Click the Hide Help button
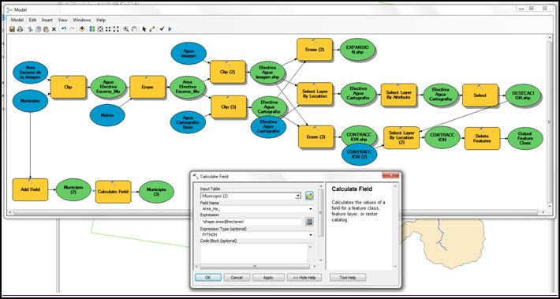 [x=304, y=278]
